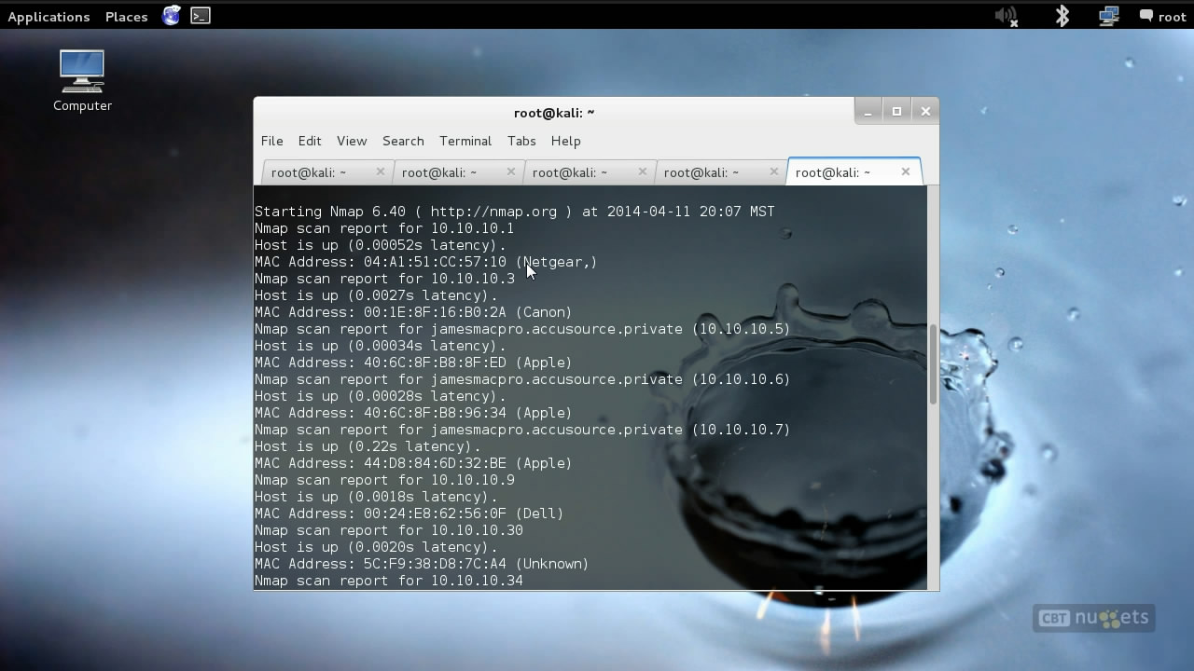Click the Apple MAC address 44:D8:84:6D:32:BE
1194x671 pixels.
(x=435, y=463)
